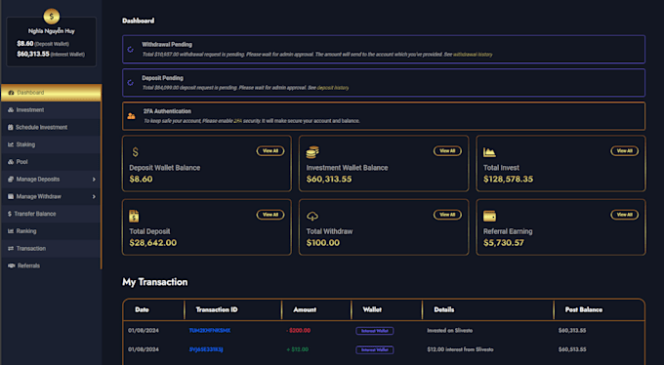
Task: Click '$12.00 interest from Slivesto' details text
Action: pos(460,349)
